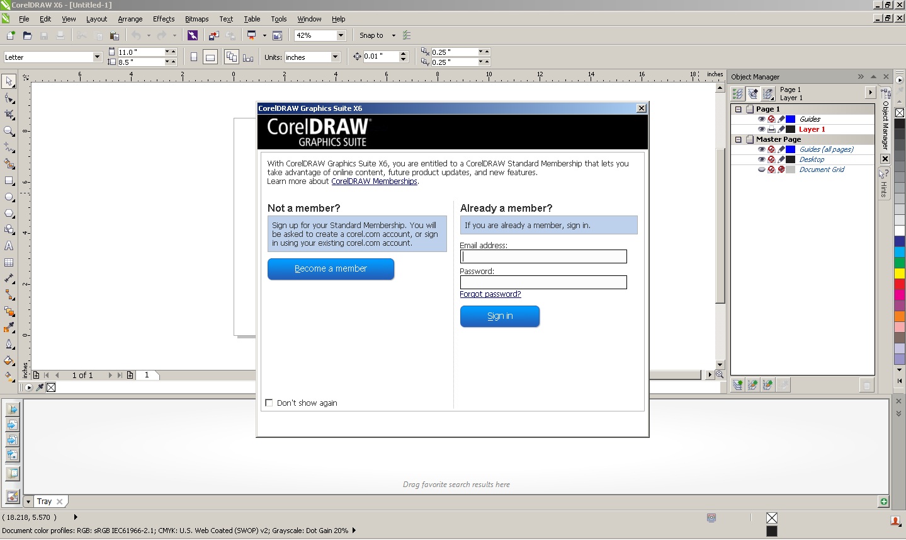Screen dimensions: 906x540
Task: Select the Crop tool in toolbox
Action: [x=9, y=115]
